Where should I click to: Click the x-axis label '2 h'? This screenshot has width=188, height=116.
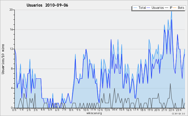click(29, 110)
